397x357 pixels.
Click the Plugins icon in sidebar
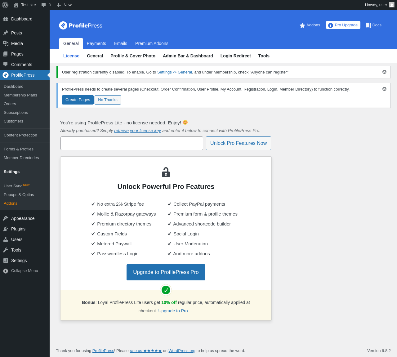coord(6,229)
